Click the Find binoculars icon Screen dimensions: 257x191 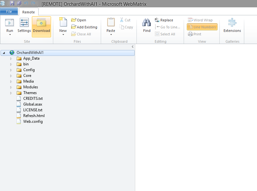click(147, 22)
